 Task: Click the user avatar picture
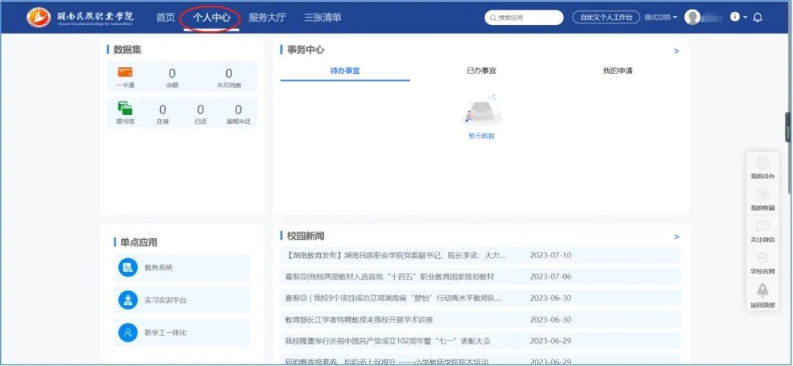point(692,17)
